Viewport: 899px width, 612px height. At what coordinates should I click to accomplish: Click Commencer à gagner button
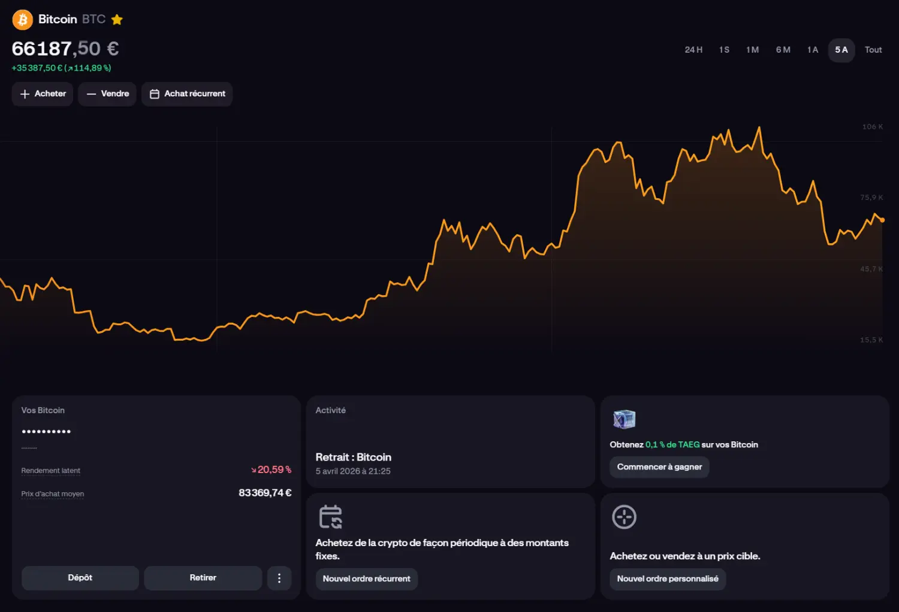[x=659, y=467]
